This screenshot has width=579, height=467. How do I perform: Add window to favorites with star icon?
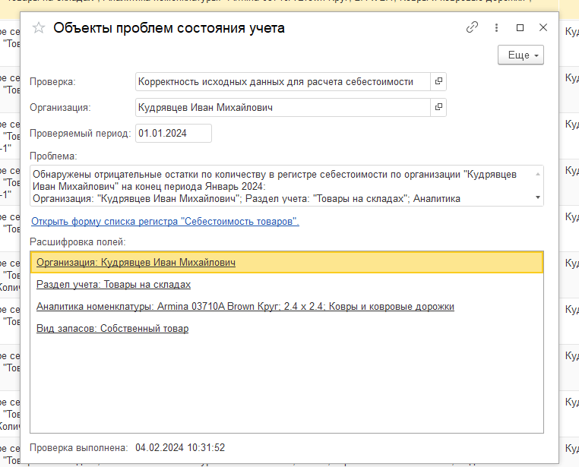click(38, 28)
